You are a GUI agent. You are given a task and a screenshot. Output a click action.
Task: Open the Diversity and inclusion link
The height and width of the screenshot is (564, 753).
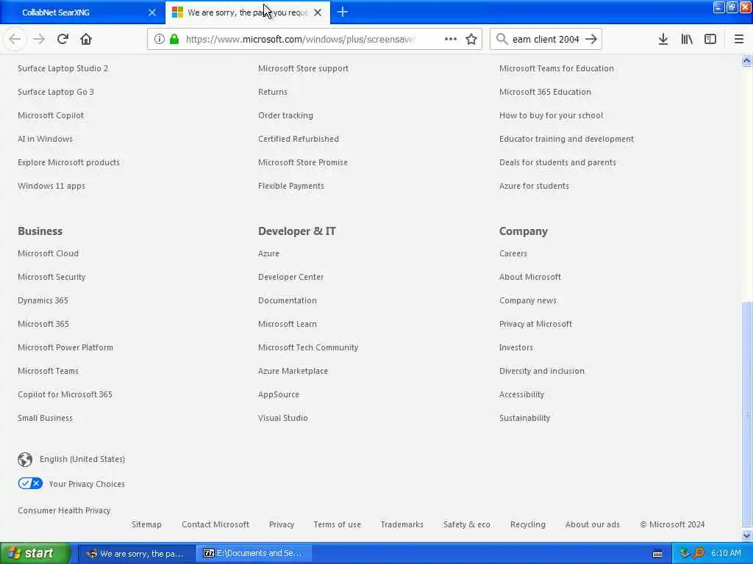542,371
